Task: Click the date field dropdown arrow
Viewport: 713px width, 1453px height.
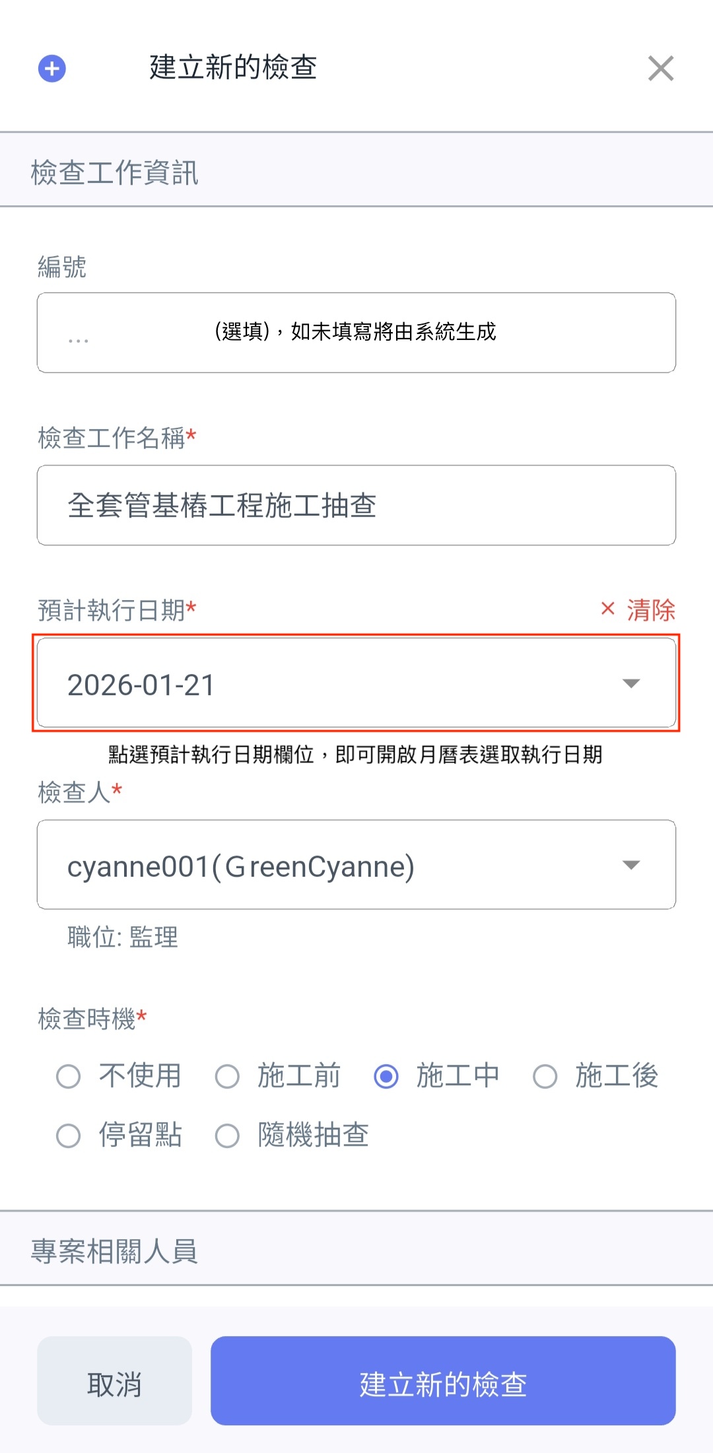Action: pos(631,684)
